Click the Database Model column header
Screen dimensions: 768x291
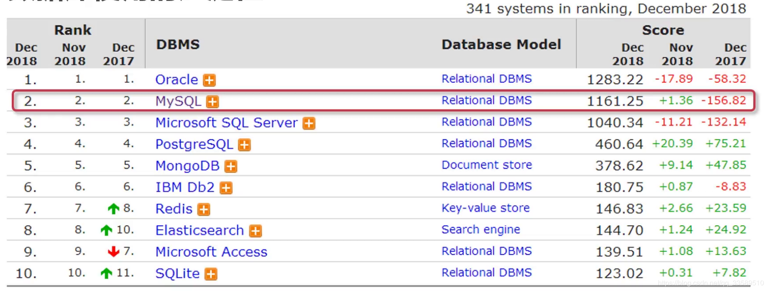pos(502,44)
